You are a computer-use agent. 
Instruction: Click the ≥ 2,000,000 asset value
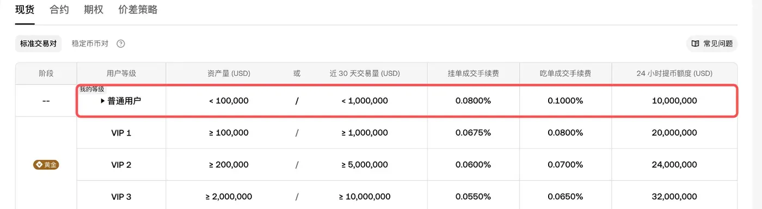coord(229,196)
